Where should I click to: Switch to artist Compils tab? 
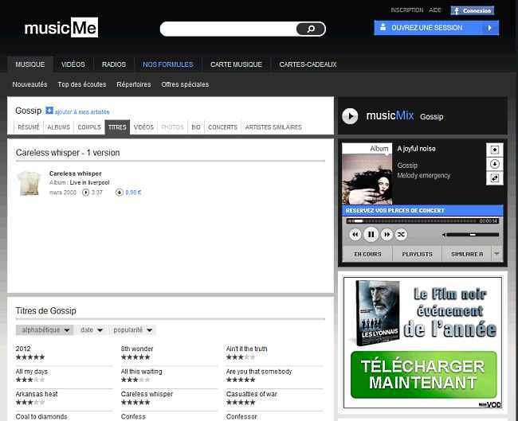pos(89,127)
